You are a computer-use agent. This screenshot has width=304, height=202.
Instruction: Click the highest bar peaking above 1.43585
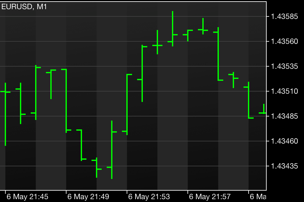(x=173, y=29)
